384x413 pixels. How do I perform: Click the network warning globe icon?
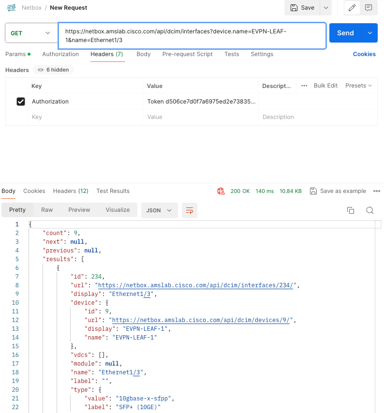point(221,191)
